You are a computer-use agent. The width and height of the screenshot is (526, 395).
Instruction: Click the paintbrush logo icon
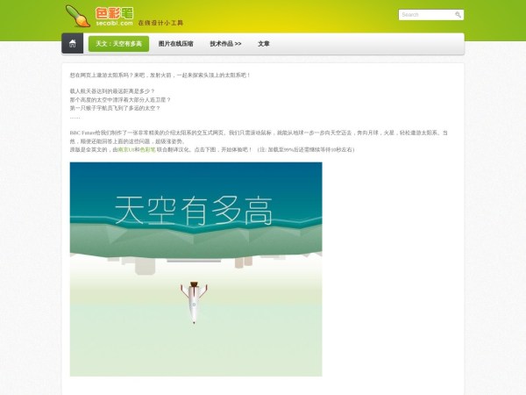tap(77, 15)
